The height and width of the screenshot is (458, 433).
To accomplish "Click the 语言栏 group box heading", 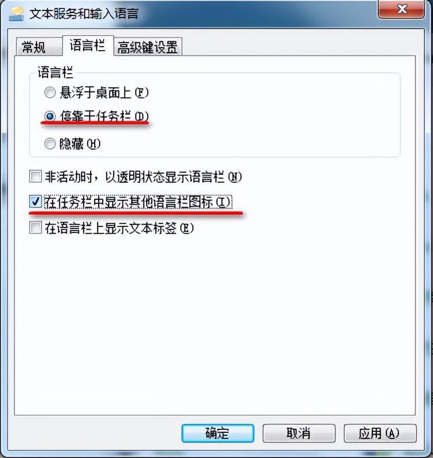I will 55,72.
